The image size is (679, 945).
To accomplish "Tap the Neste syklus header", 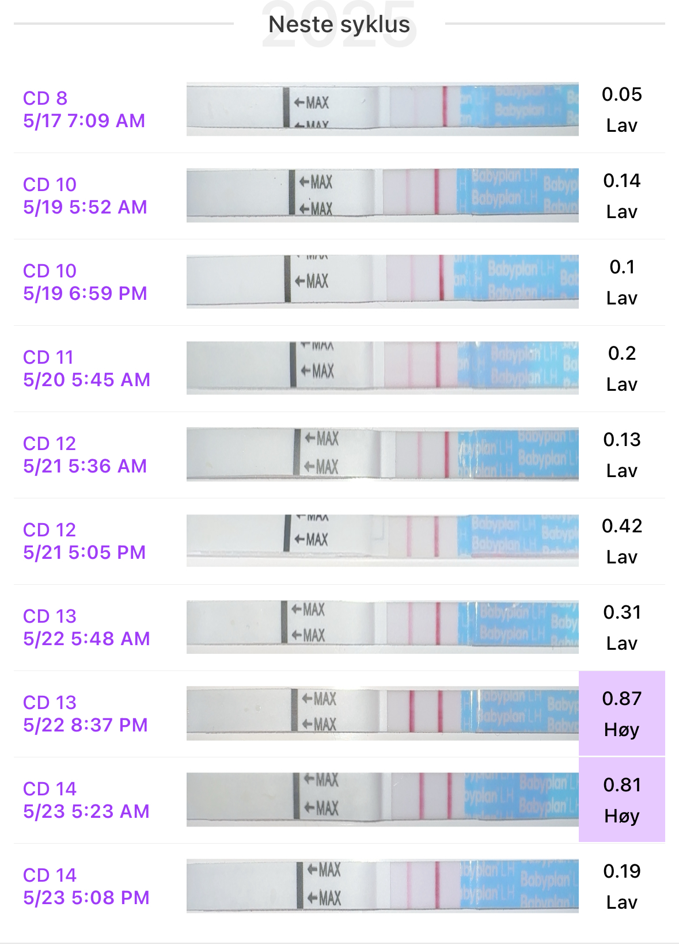I will point(339,24).
